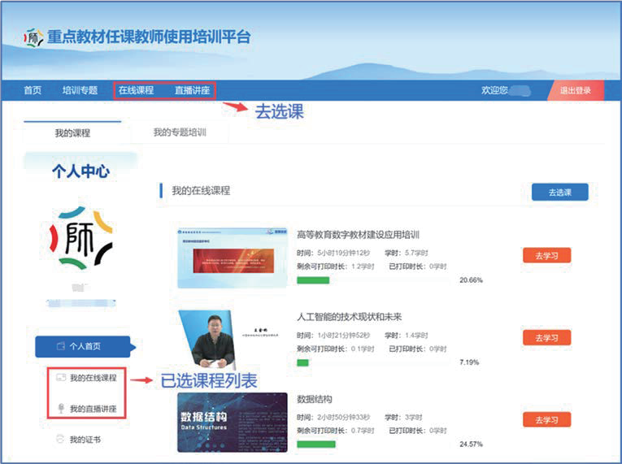Switch to the 我的专题培训 tab

(x=180, y=132)
